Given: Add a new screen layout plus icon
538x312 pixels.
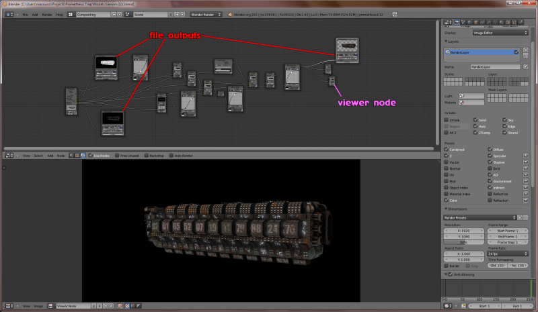Looking at the screenshot, I should click(x=114, y=14).
